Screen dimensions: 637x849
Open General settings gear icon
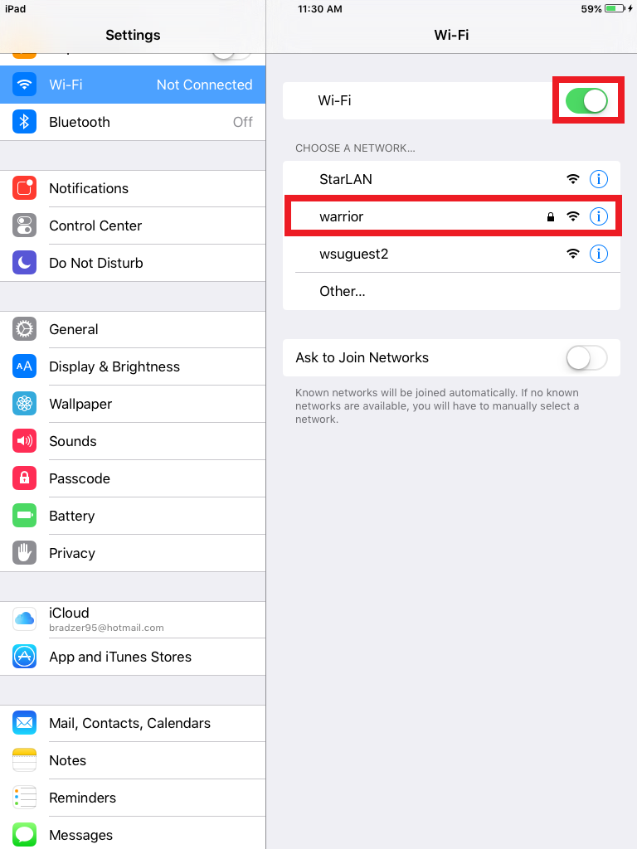pyautogui.click(x=24, y=329)
